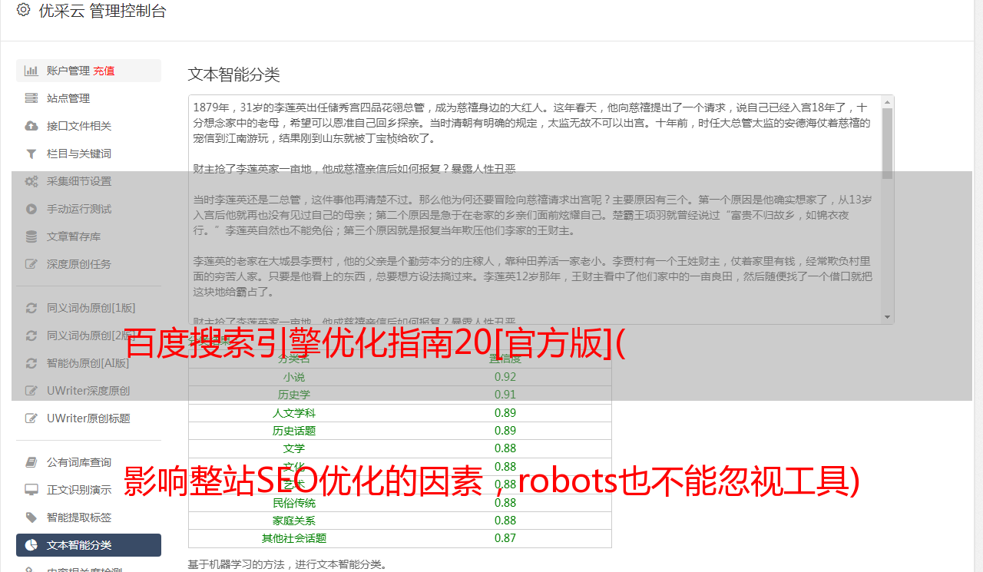Screen dimensions: 983x572
Task: Open UWriter原创标题
Action: (88, 418)
